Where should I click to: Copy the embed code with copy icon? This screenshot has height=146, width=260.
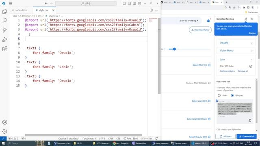250,120
